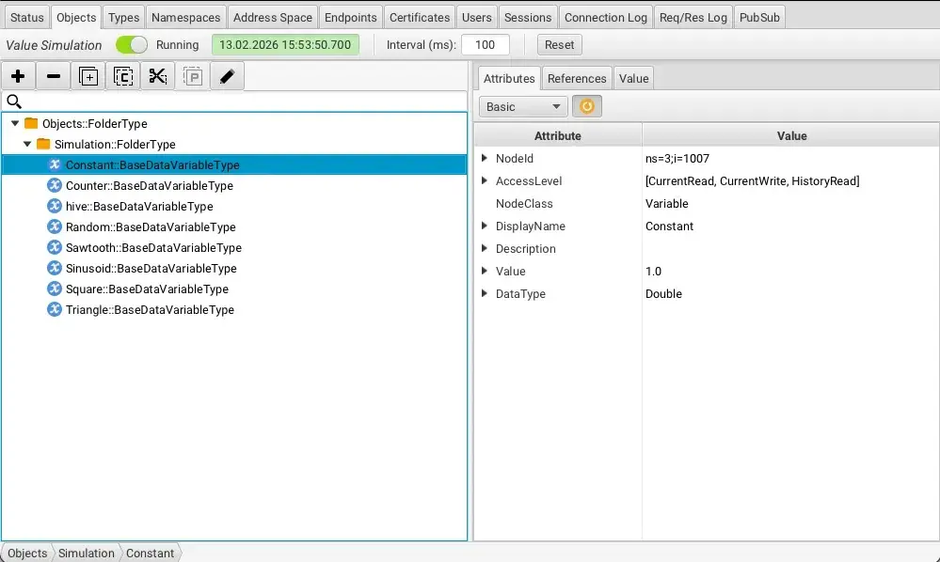Click the ns=3;i=1007 NodeId value
The image size is (940, 562).
pyautogui.click(x=677, y=158)
